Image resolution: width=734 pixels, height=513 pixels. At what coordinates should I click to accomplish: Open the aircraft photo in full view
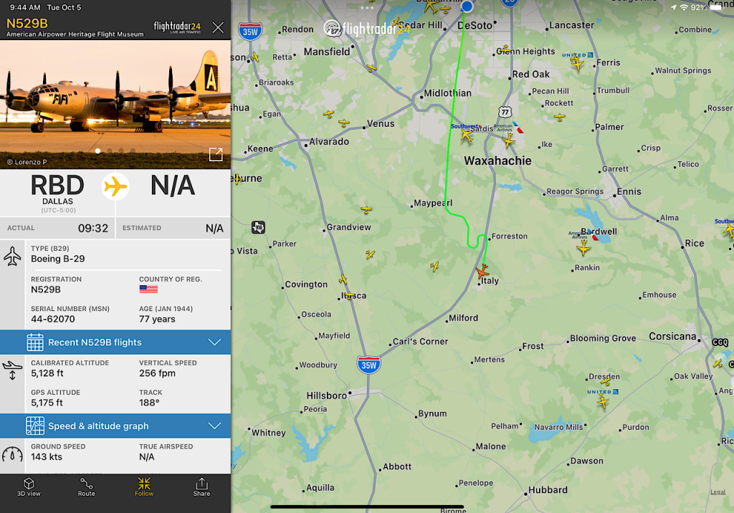point(216,154)
